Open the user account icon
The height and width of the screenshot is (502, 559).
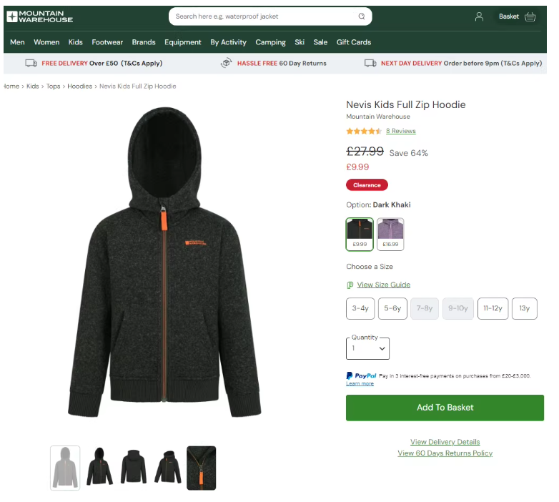(x=479, y=16)
